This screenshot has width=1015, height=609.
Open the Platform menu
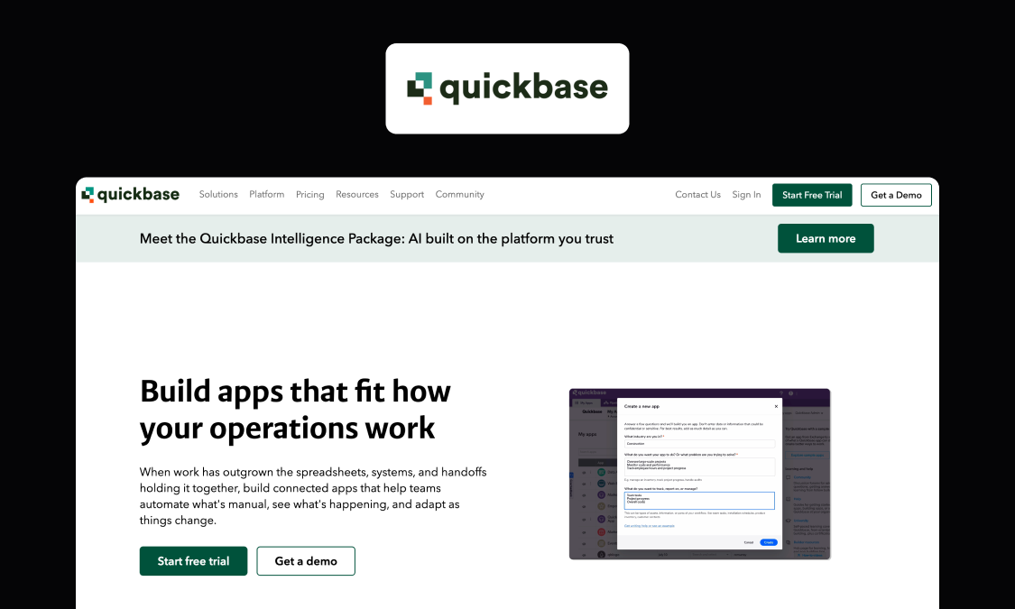point(267,194)
